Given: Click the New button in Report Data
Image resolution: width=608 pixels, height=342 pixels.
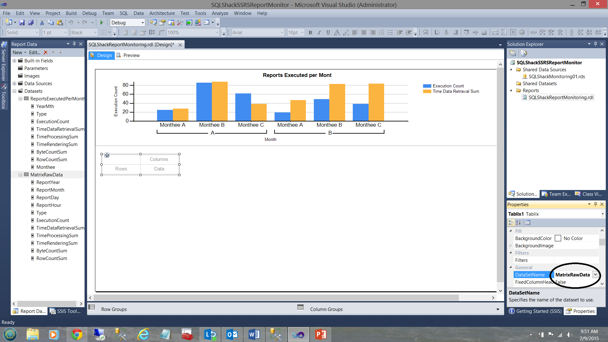Looking at the screenshot, I should 17,53.
